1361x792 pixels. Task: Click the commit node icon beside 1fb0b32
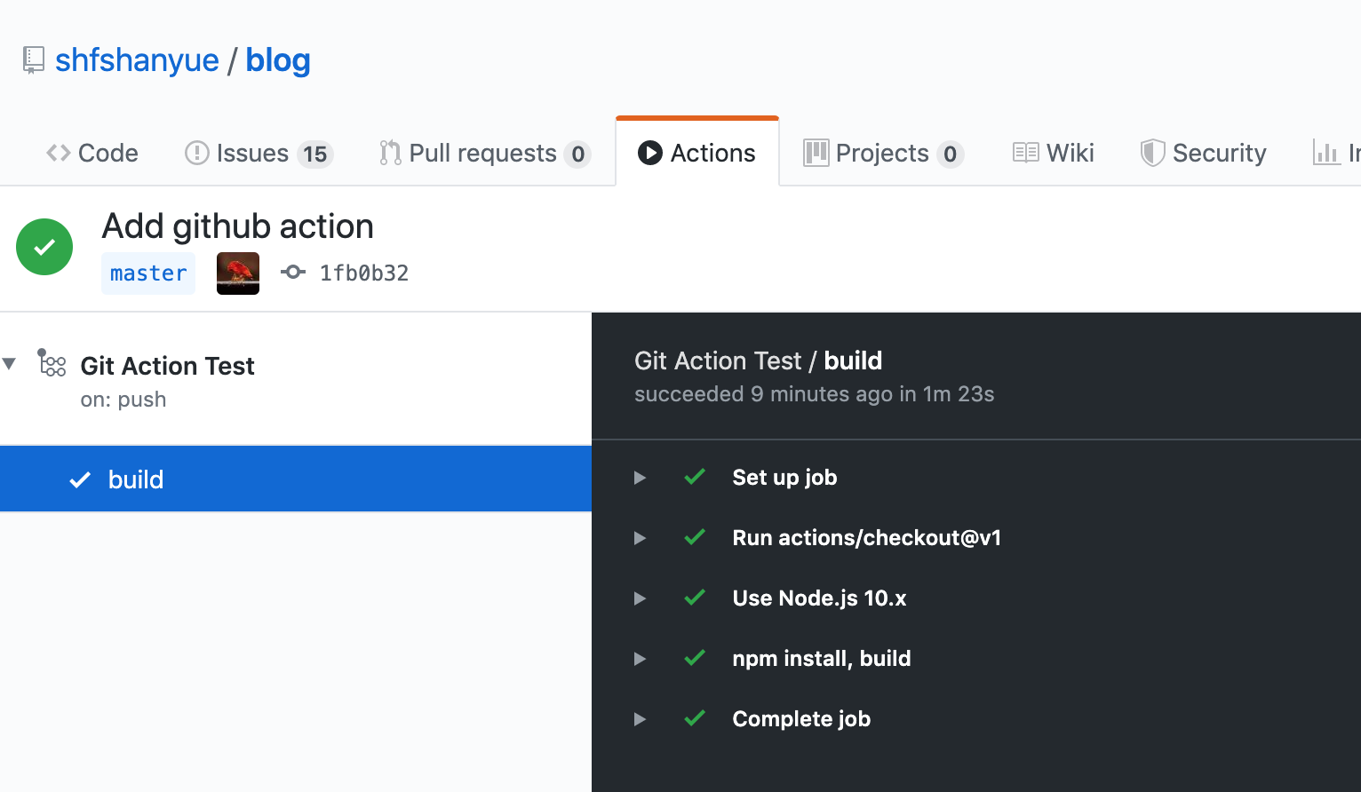pyautogui.click(x=293, y=273)
